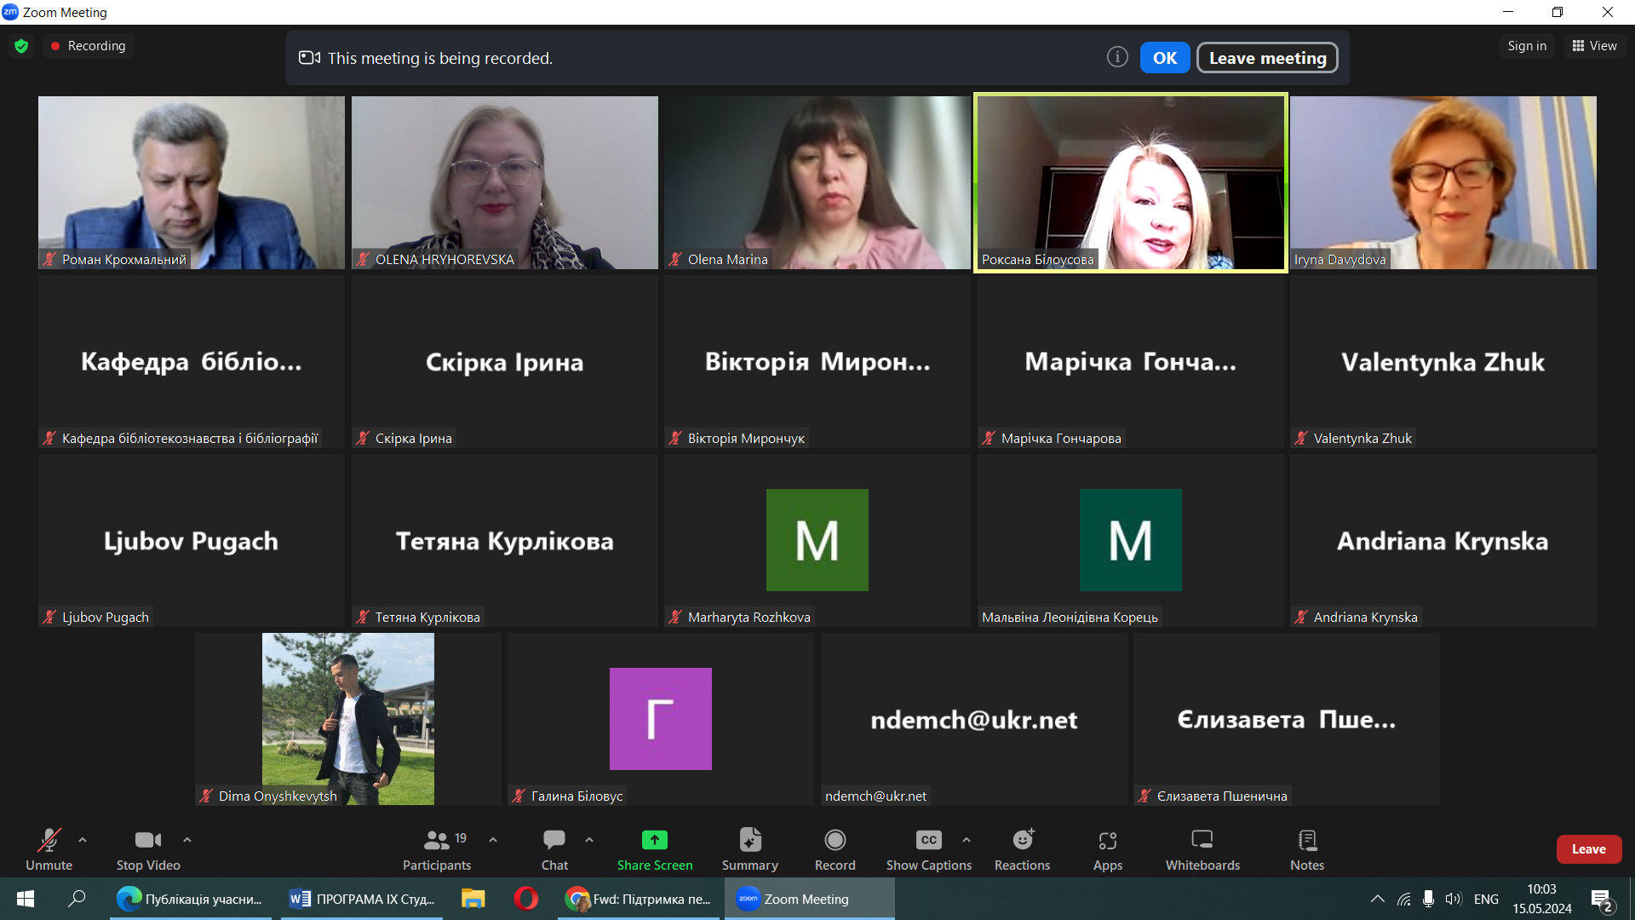Expand video options arrow next to Stop Video
This screenshot has width=1635, height=920.
coord(187,840)
